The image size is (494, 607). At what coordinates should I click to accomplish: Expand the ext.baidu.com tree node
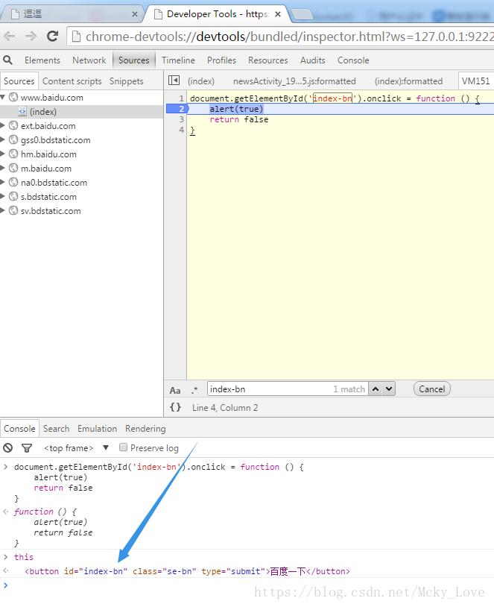(x=3, y=125)
